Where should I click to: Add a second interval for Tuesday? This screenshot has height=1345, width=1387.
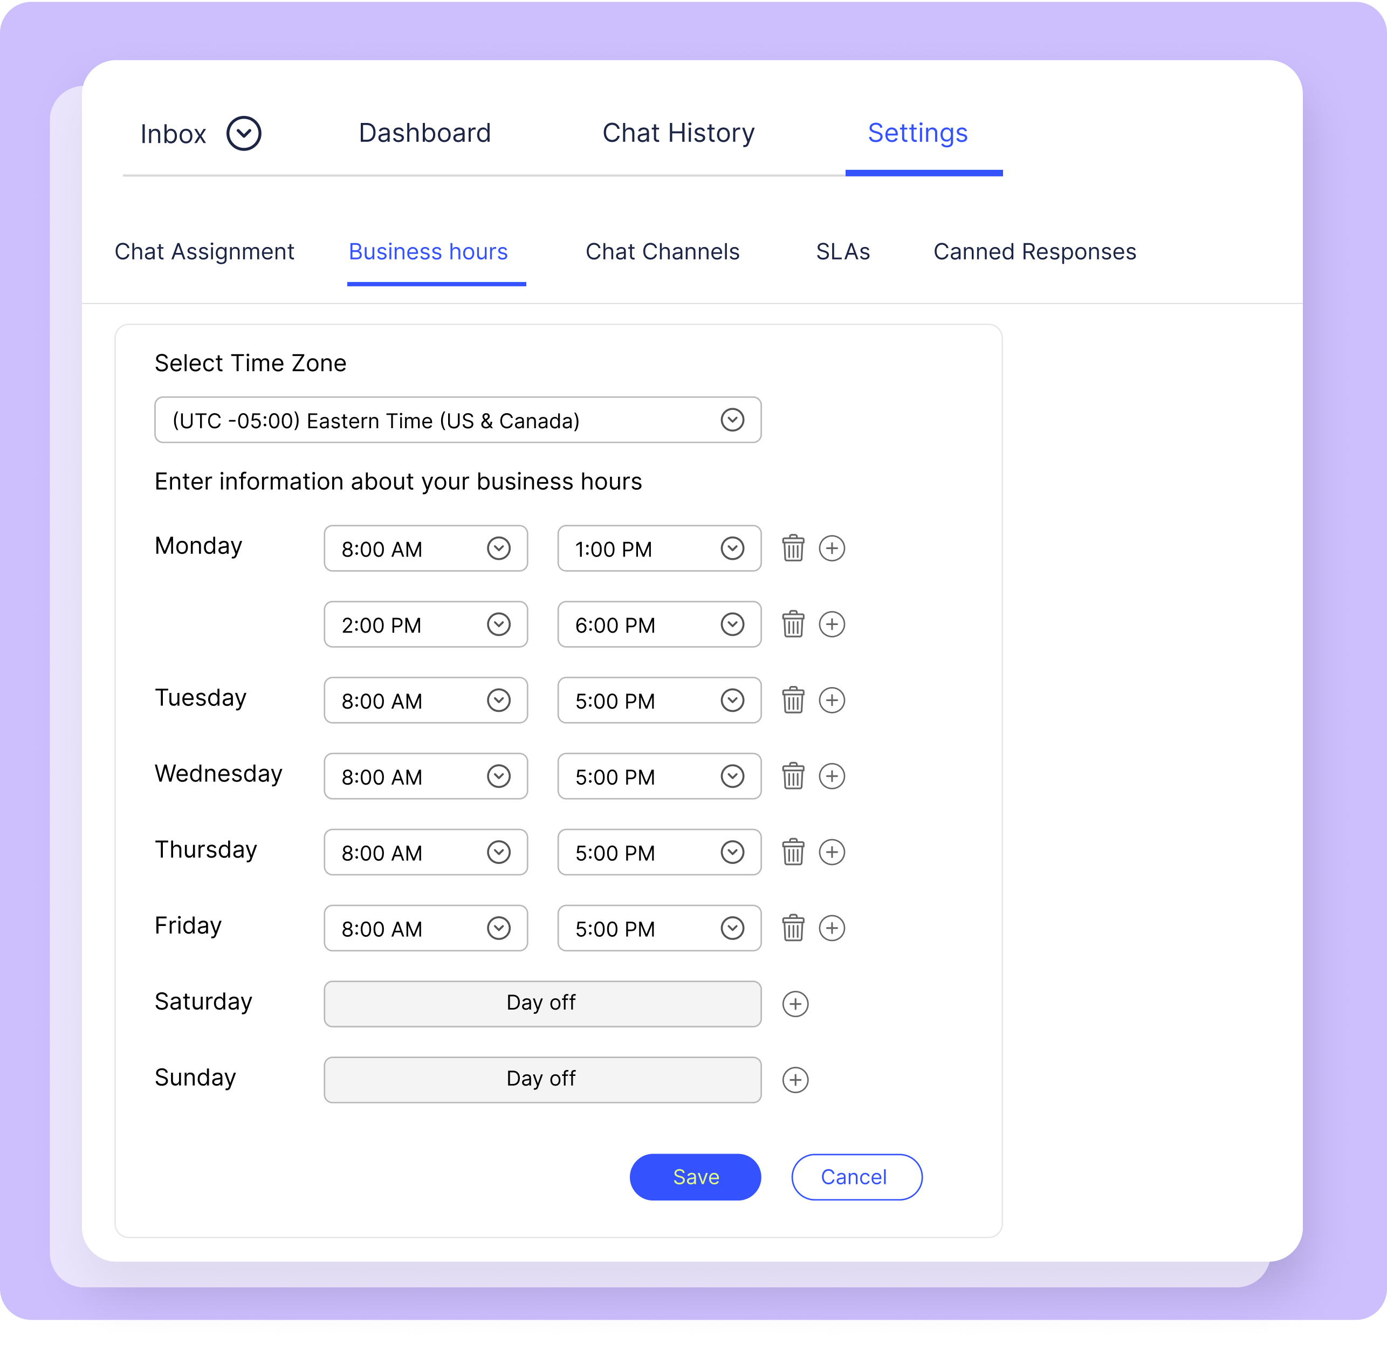pyautogui.click(x=833, y=701)
